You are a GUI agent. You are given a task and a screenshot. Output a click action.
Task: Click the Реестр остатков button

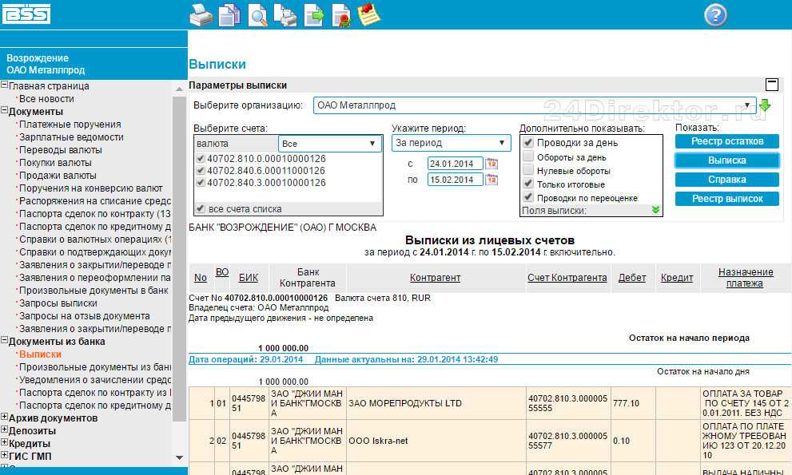726,141
